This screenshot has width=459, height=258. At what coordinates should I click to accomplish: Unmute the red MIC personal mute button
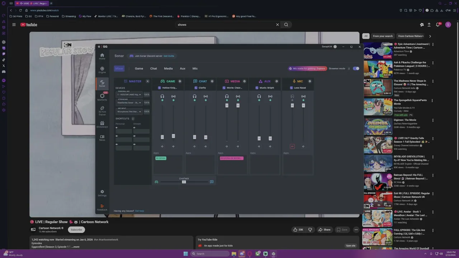pos(292,147)
